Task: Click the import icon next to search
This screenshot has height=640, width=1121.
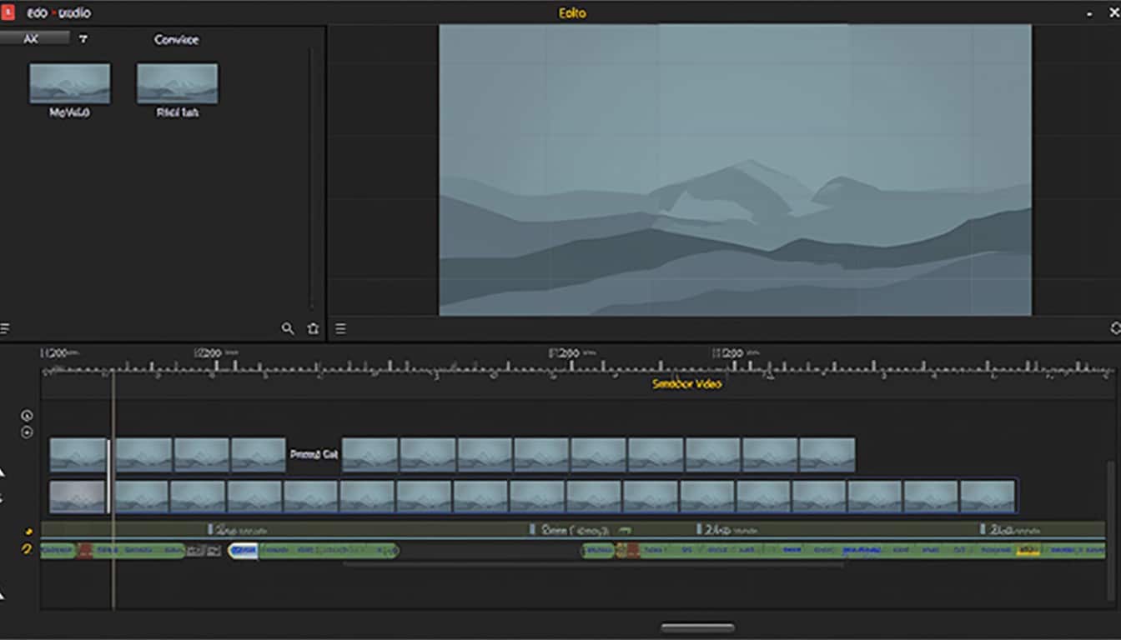Action: [x=313, y=328]
